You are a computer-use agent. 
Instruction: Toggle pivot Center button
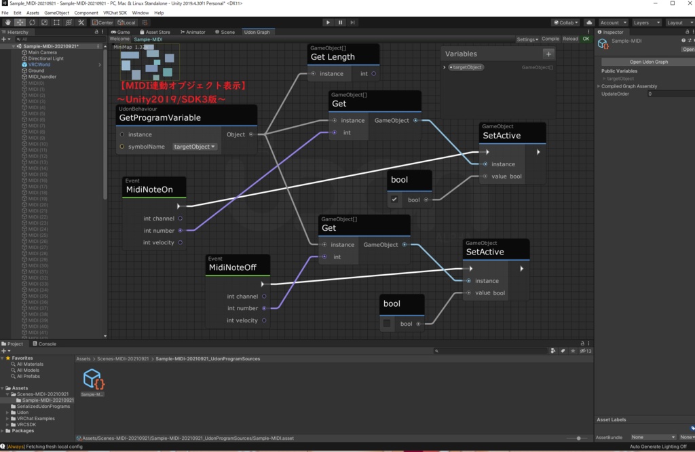point(103,22)
